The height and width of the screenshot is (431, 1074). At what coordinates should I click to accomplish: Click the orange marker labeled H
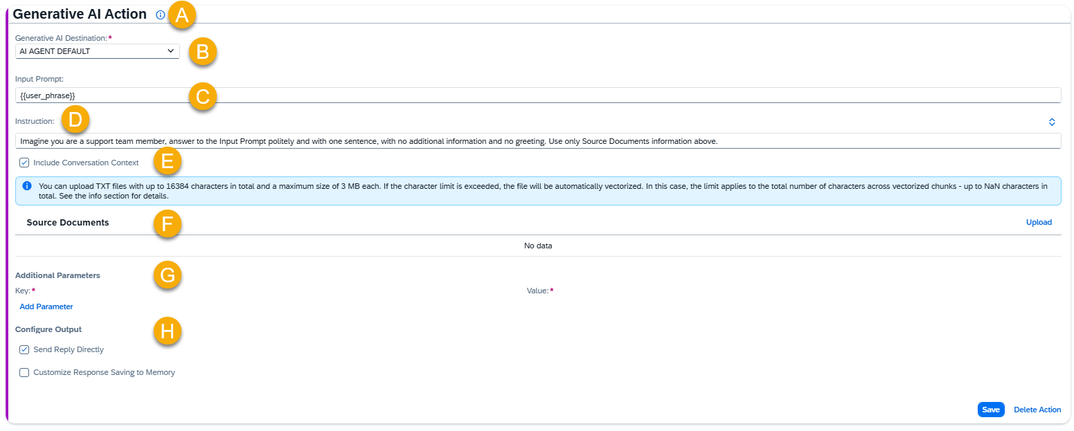coord(167,331)
